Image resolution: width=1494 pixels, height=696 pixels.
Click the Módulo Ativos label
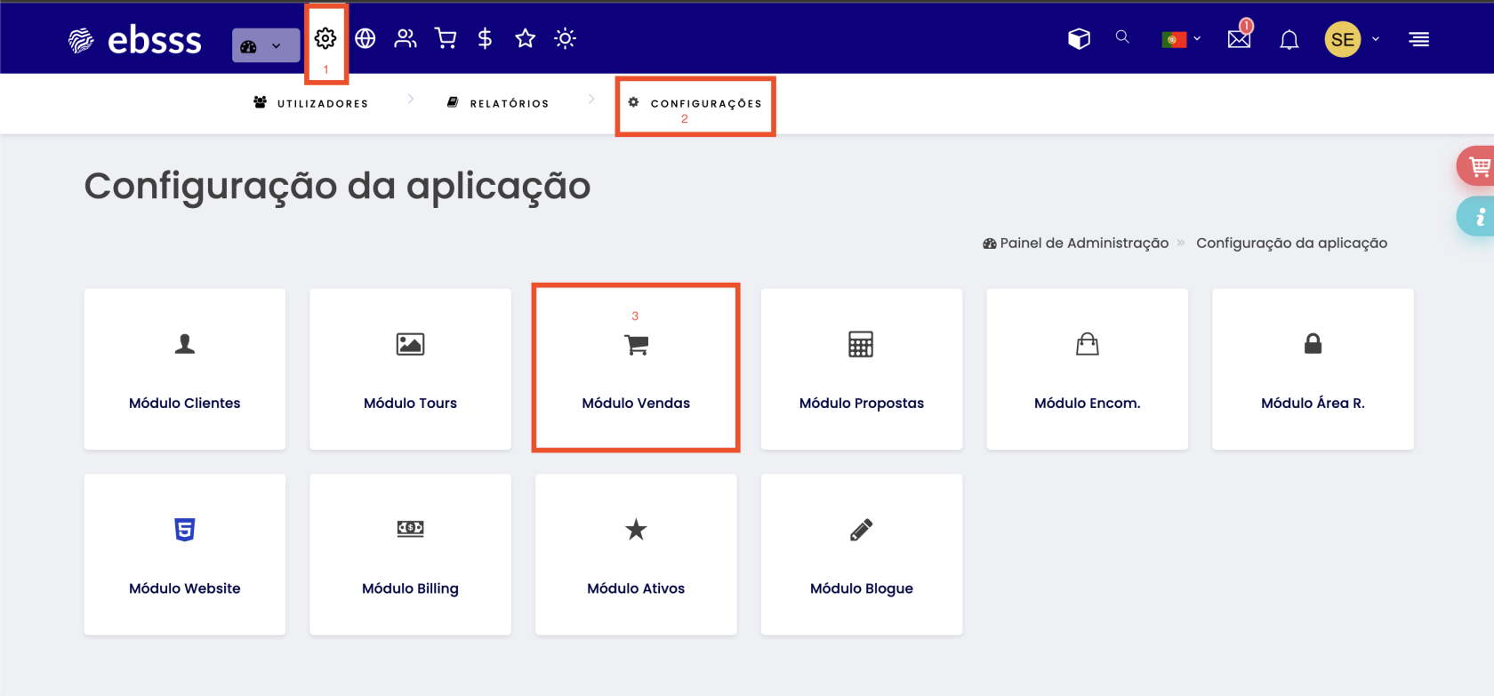click(x=636, y=588)
